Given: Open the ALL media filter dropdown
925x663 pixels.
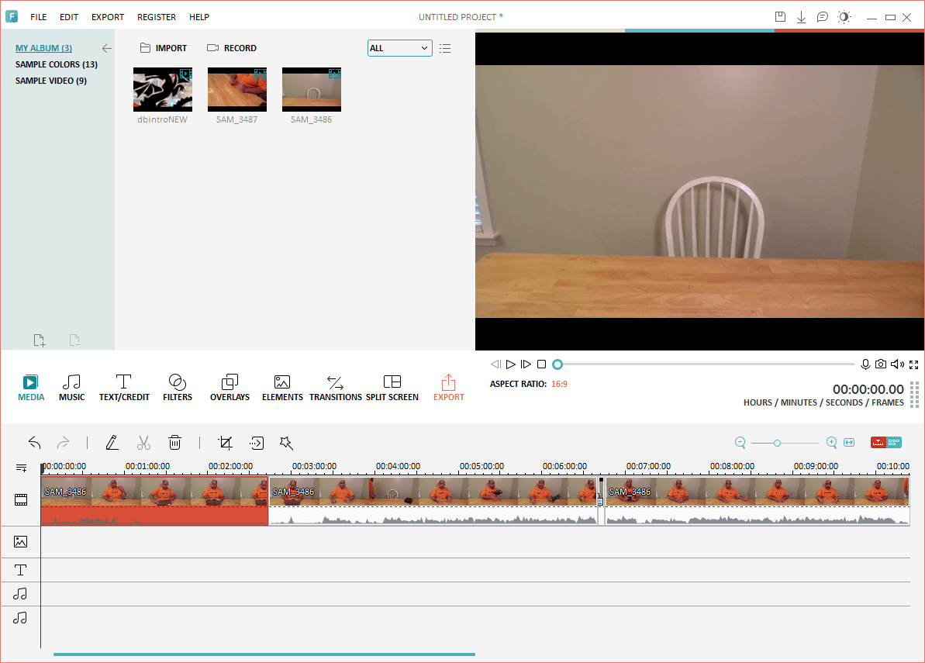Looking at the screenshot, I should click(x=399, y=48).
